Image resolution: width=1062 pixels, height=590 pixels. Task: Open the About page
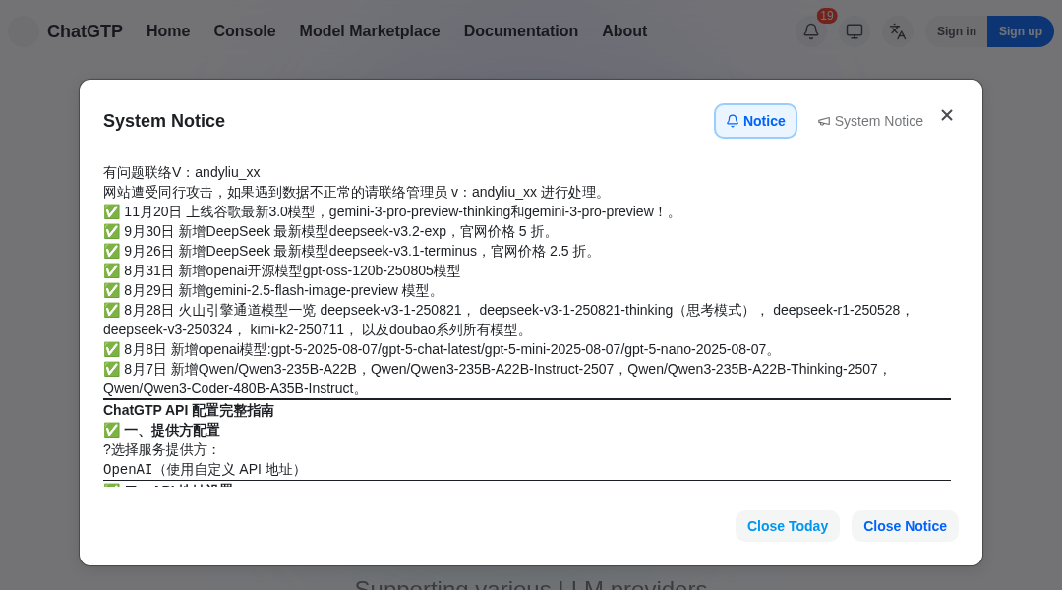pyautogui.click(x=624, y=31)
